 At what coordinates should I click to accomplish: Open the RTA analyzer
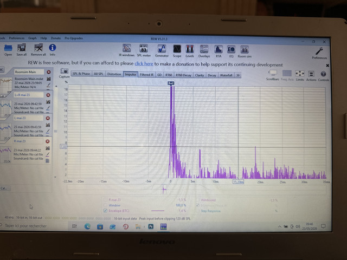point(219,51)
